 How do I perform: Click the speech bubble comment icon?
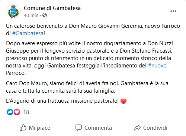(x=78, y=127)
